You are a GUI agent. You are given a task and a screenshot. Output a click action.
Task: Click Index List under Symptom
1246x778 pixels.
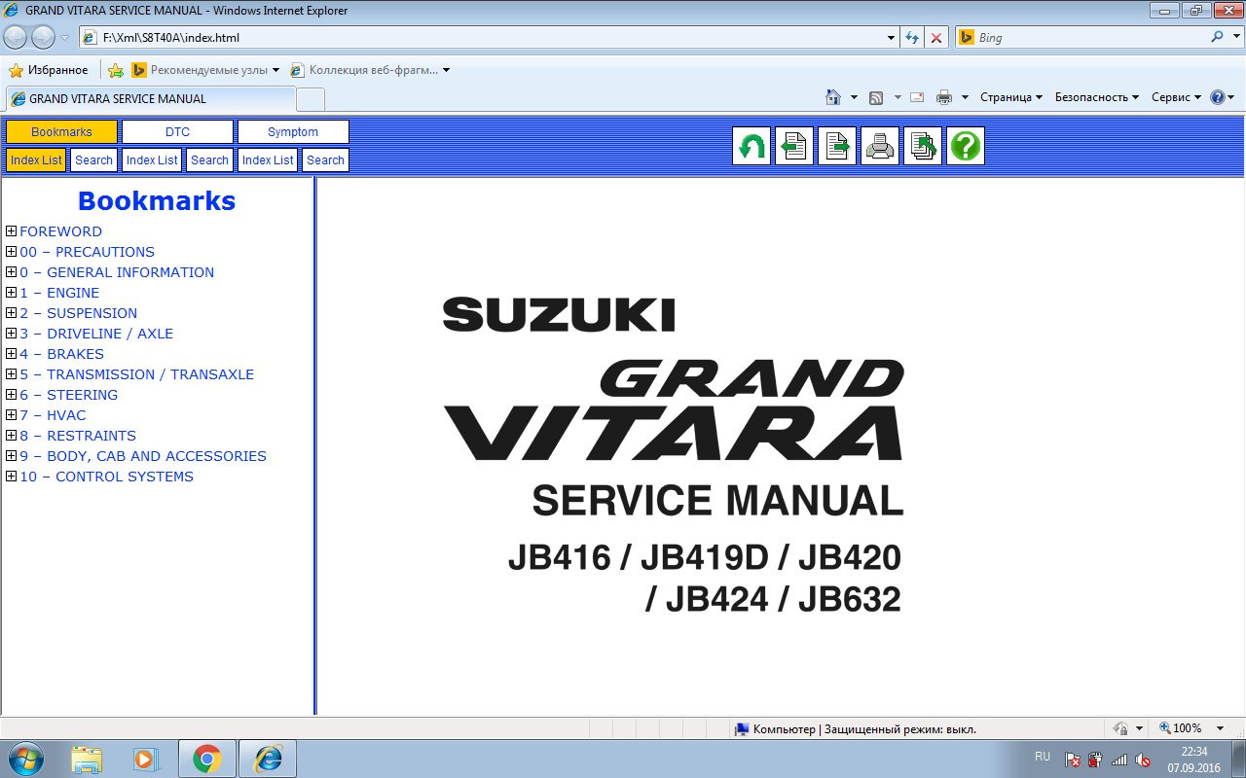[x=268, y=160]
